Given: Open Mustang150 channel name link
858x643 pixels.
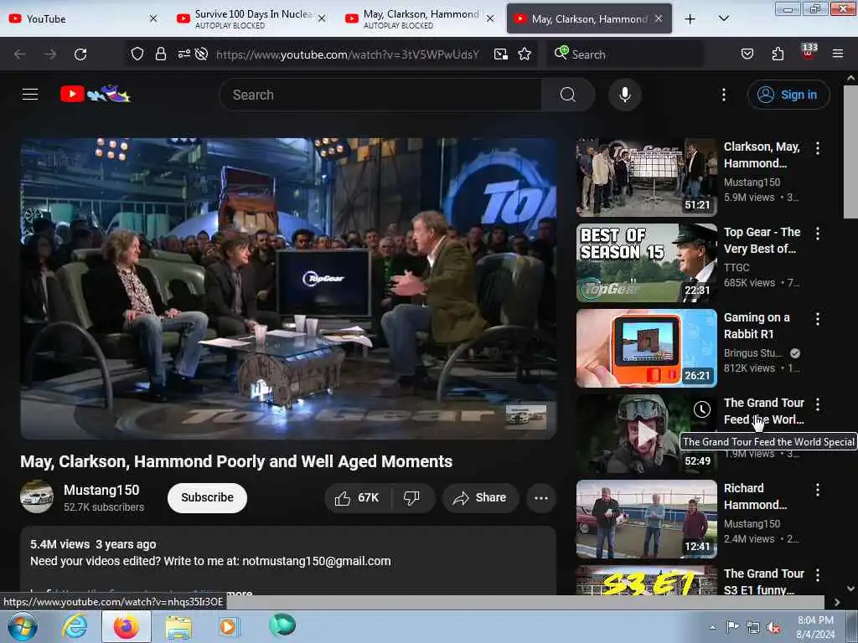Looking at the screenshot, I should [101, 490].
